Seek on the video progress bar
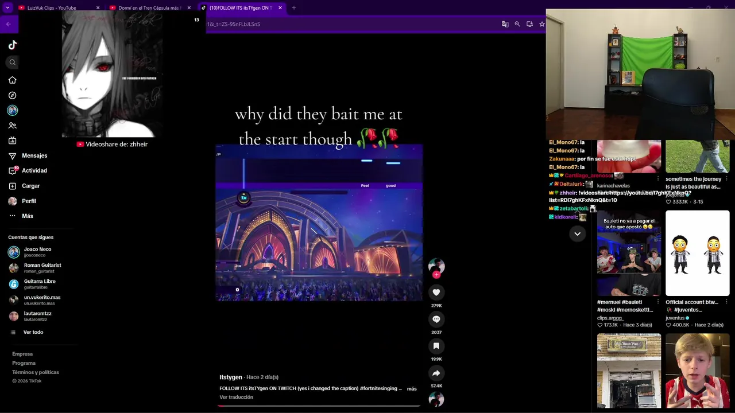This screenshot has width=735, height=413. tap(319, 406)
